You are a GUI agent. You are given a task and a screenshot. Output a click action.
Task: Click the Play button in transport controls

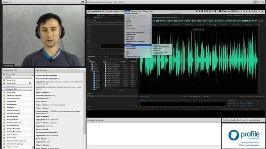[185, 96]
